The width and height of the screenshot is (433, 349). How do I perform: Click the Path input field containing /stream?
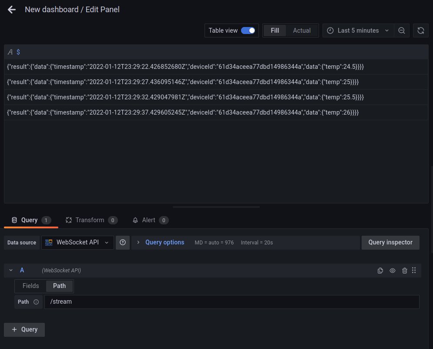(232, 302)
